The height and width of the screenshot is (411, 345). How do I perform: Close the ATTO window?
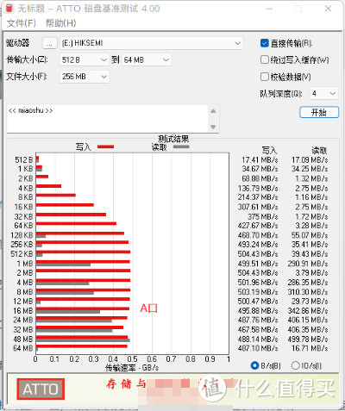pos(328,9)
